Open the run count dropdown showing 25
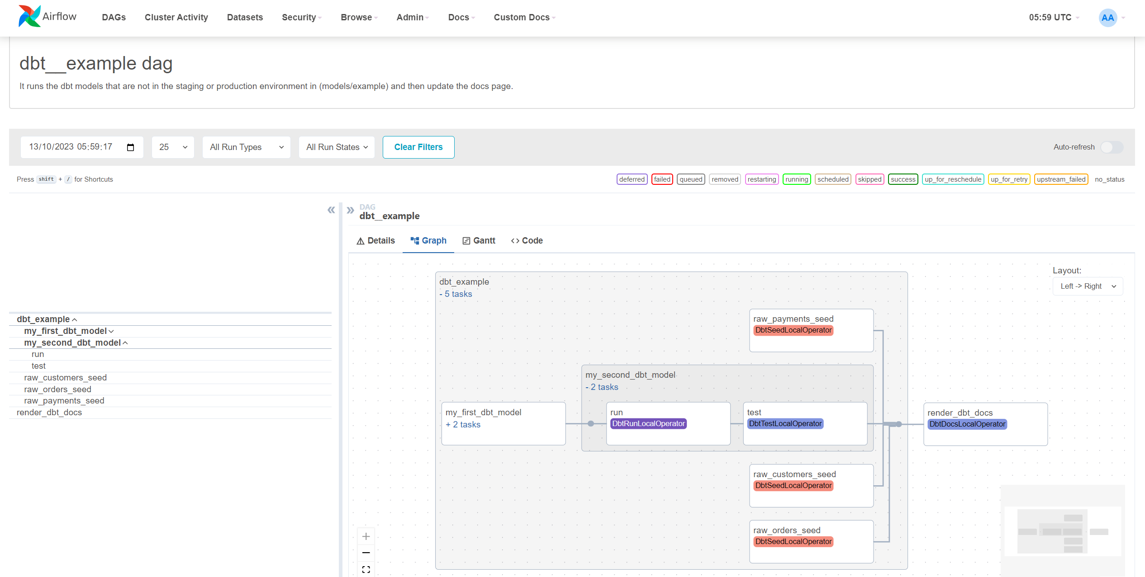 pos(173,147)
